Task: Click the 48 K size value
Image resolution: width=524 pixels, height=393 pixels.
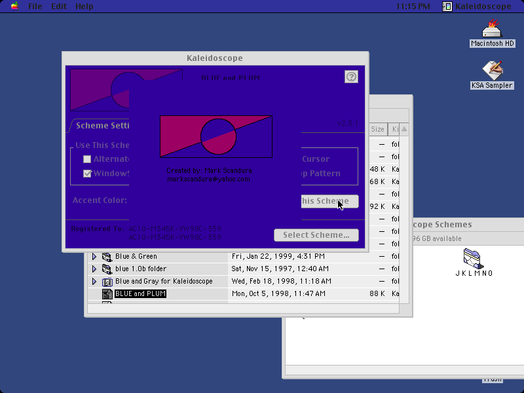Action: click(x=377, y=169)
